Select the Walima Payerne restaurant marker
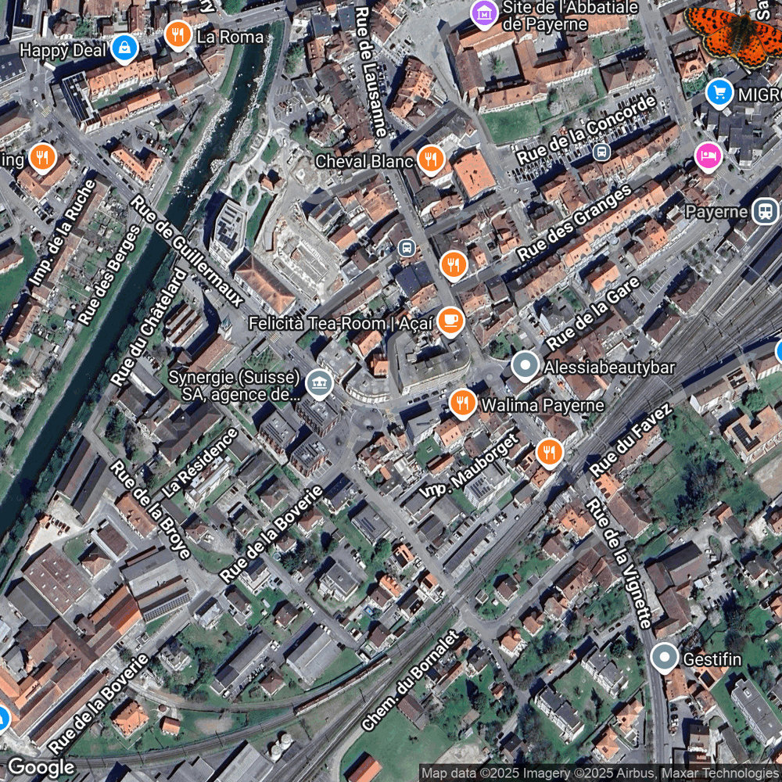Screen dimensions: 782x782 click(x=462, y=403)
